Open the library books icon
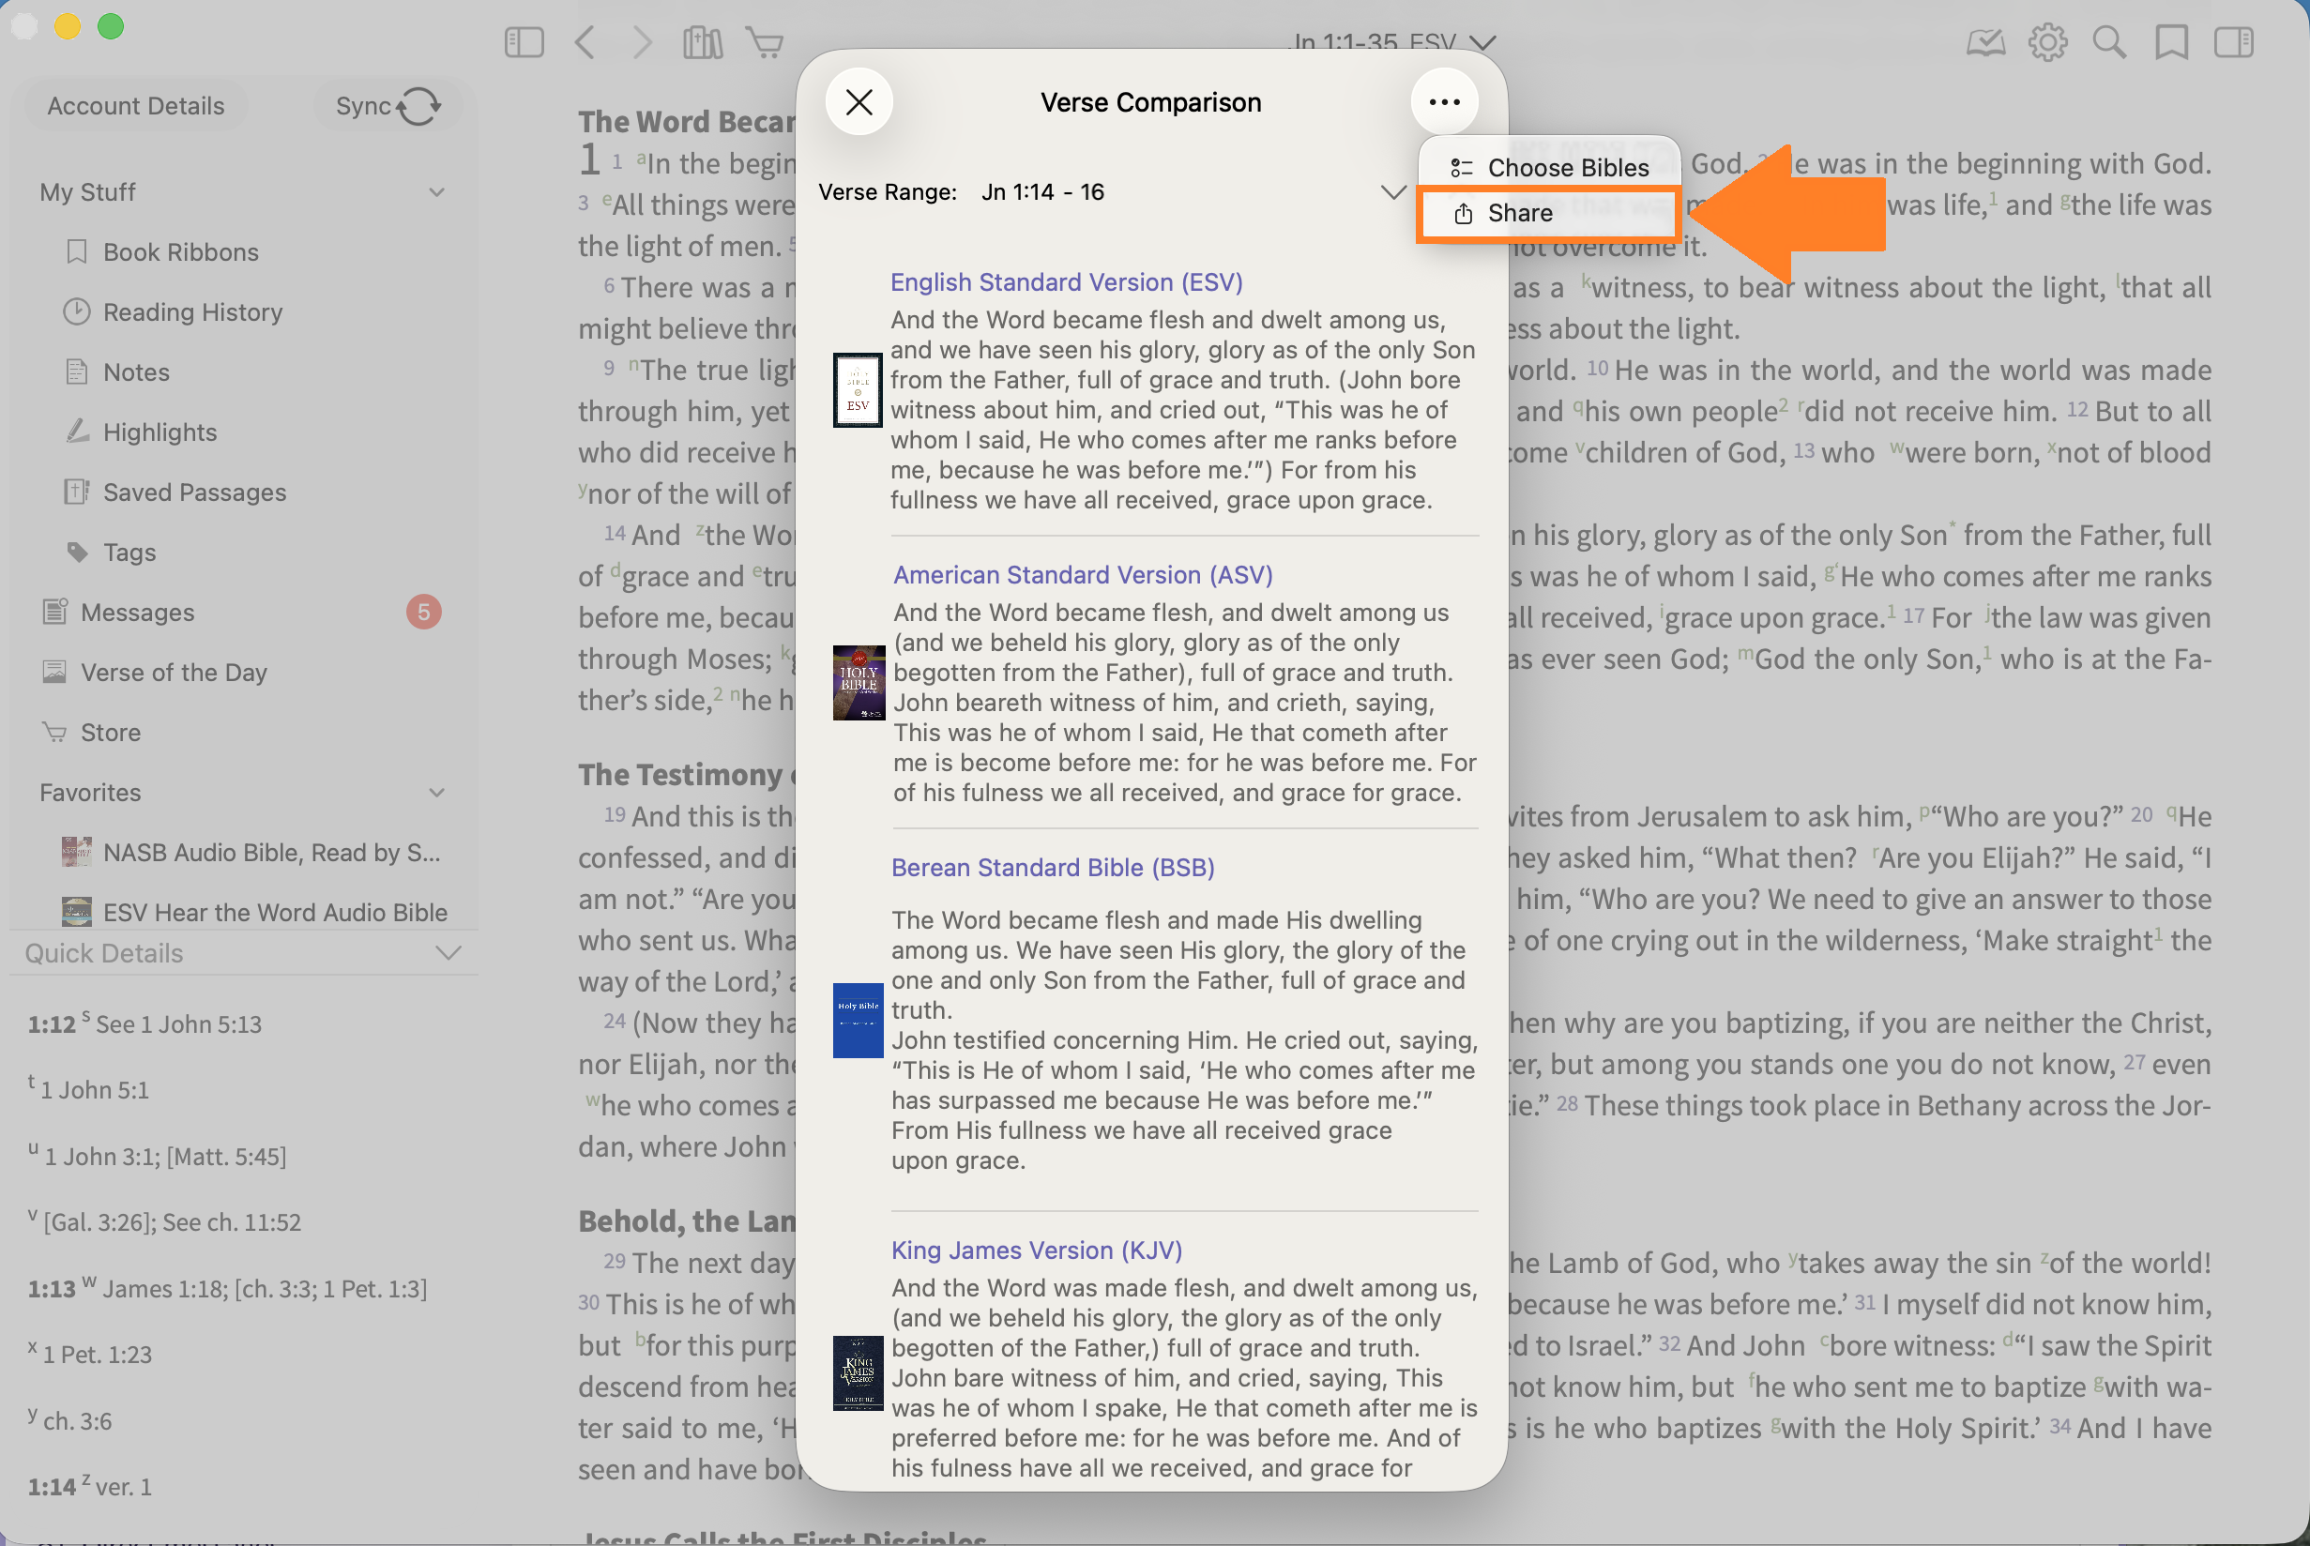 coord(702,42)
